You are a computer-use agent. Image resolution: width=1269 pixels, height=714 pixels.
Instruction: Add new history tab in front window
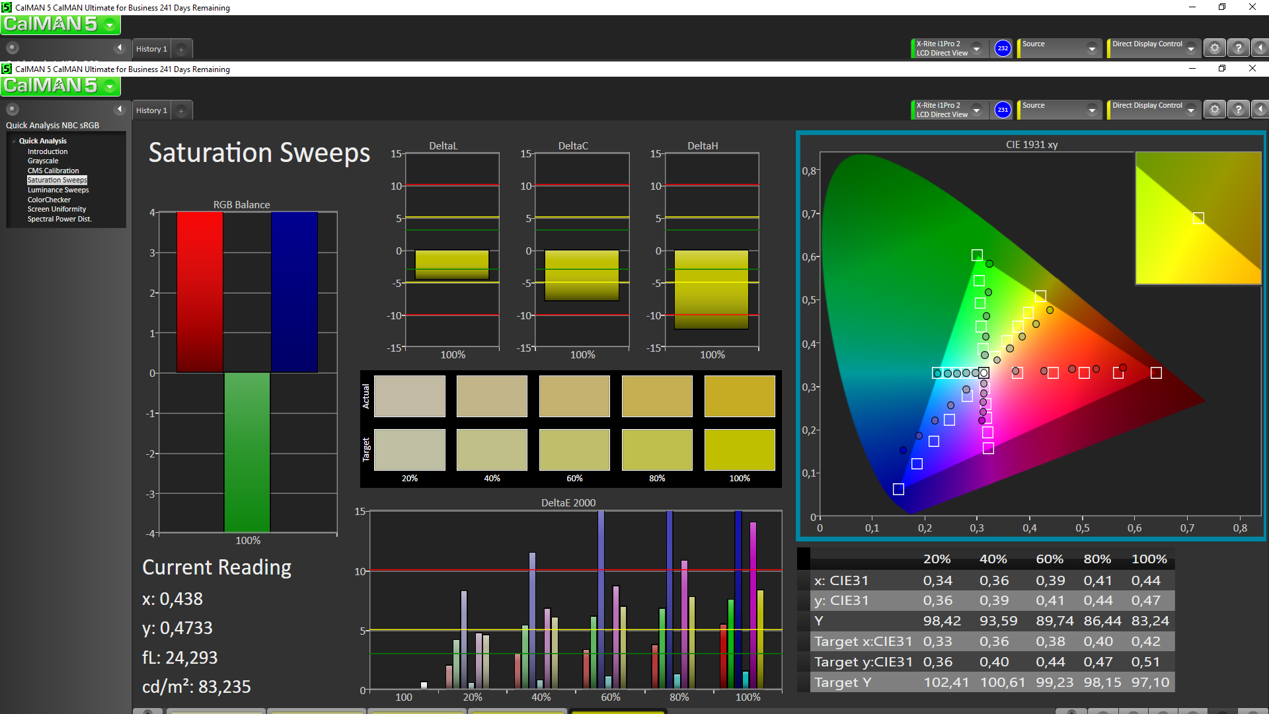[x=181, y=110]
